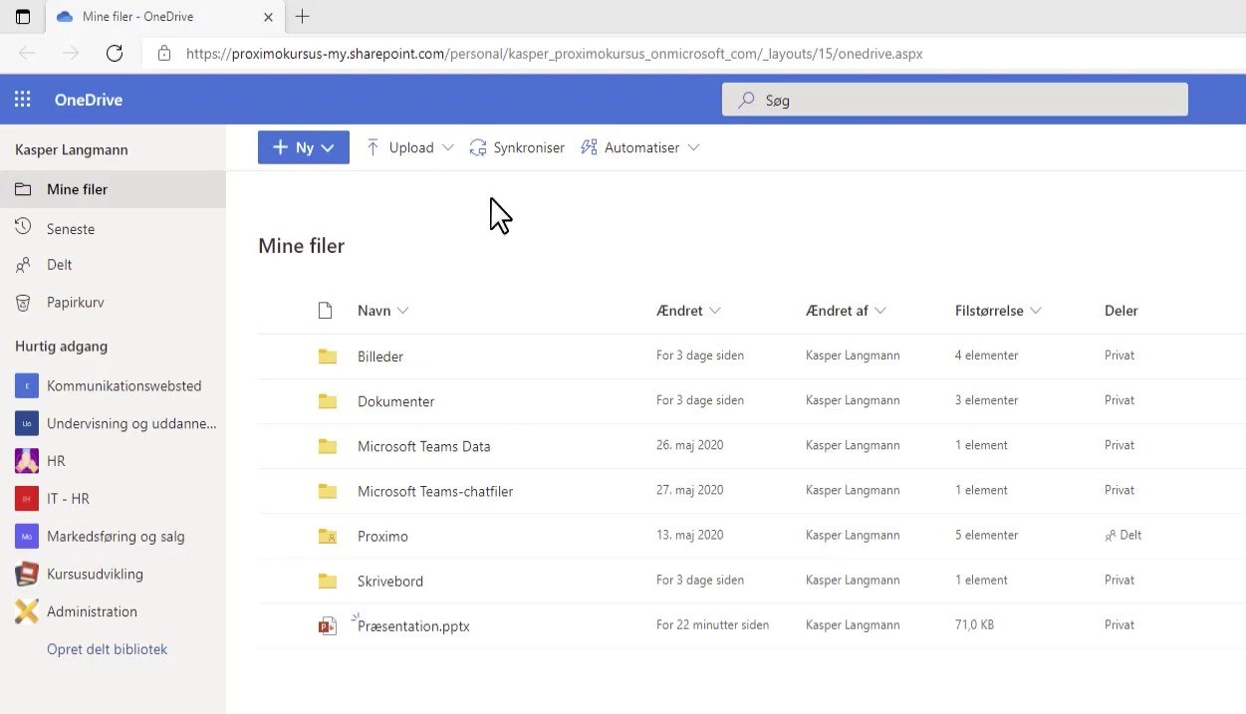Click the For 22 minutter siden cell
Image resolution: width=1246 pixels, height=714 pixels.
pos(712,625)
